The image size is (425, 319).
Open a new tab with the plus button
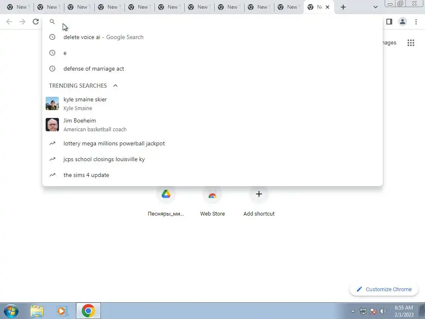[343, 7]
